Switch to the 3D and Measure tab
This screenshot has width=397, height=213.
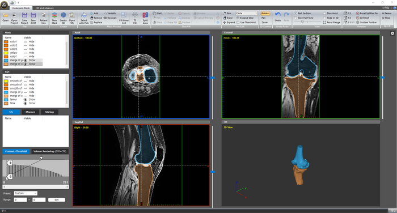point(45,8)
